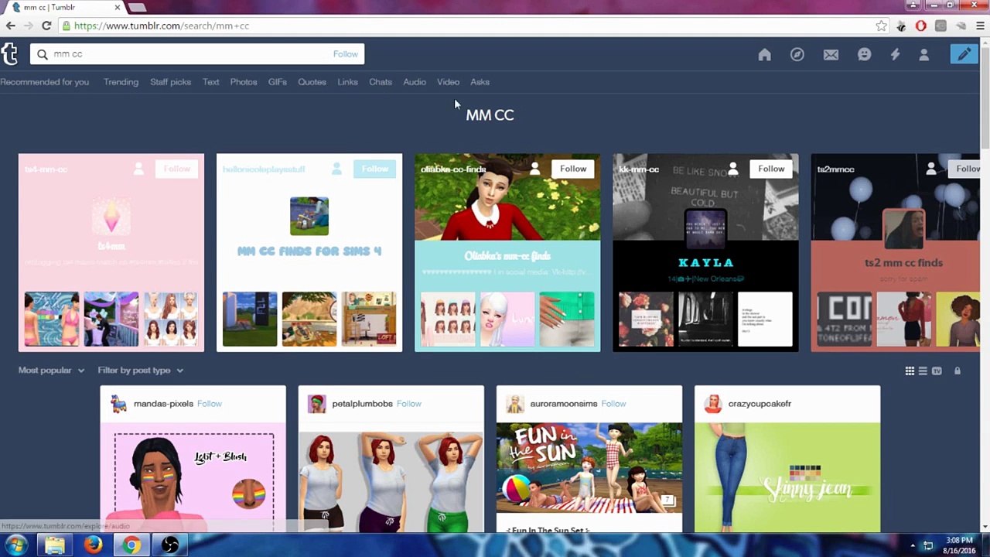This screenshot has height=557, width=990.
Task: Select the Video filter tab
Action: tap(448, 82)
